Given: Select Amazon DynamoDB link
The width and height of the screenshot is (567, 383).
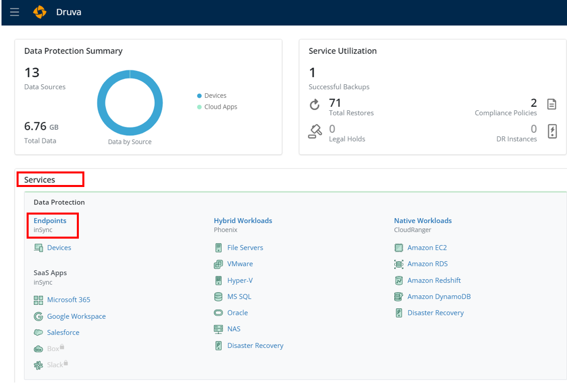Looking at the screenshot, I should [438, 297].
